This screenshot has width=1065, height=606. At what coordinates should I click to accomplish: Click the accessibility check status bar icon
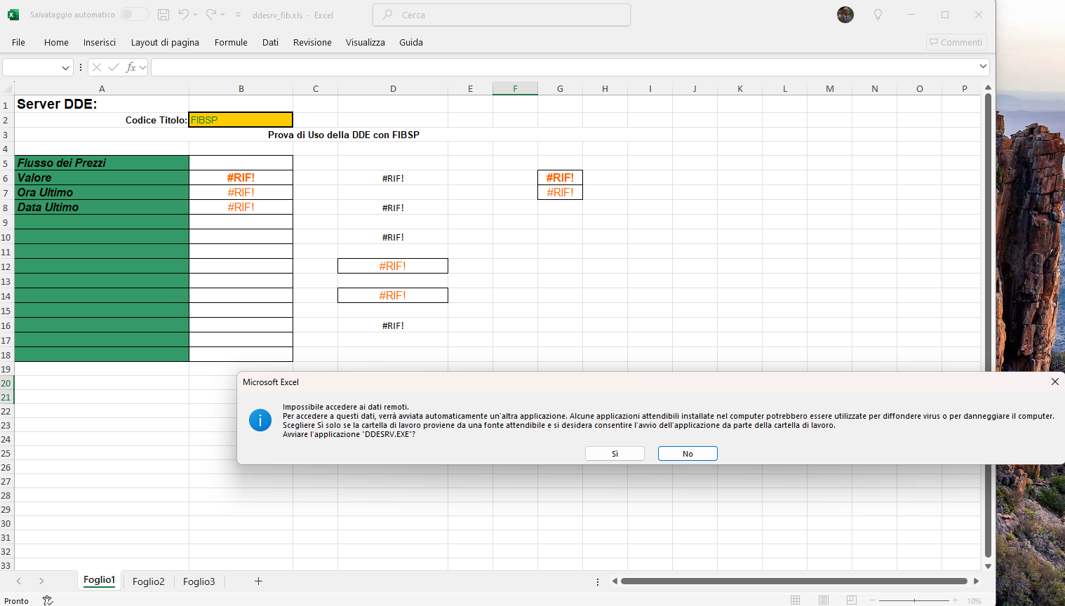pos(48,600)
